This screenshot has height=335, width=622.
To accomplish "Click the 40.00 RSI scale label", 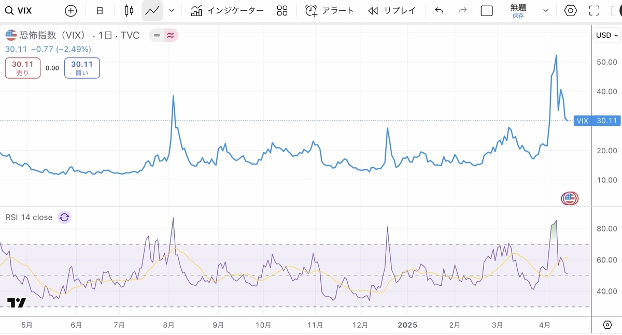I will point(607,291).
